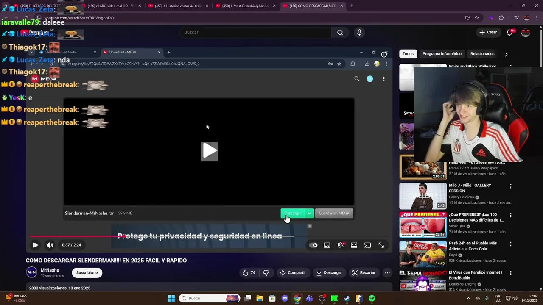The image size is (543, 305).
Task: Click the Recortar clip button
Action: click(x=364, y=272)
